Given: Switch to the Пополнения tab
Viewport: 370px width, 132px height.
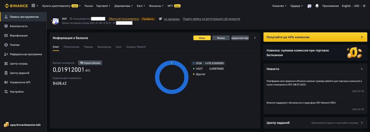Looking at the screenshot, I should (x=72, y=47).
